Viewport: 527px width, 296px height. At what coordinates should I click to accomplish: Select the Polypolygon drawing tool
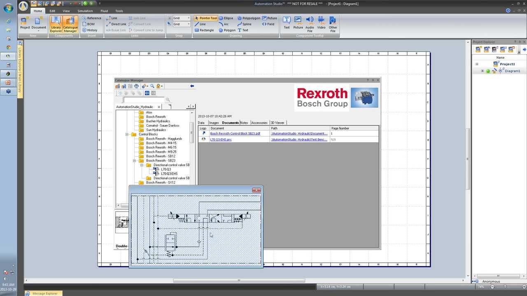(249, 18)
